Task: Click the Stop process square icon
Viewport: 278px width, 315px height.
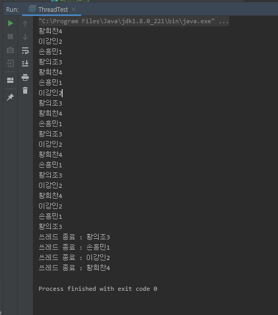Action: coord(10,37)
